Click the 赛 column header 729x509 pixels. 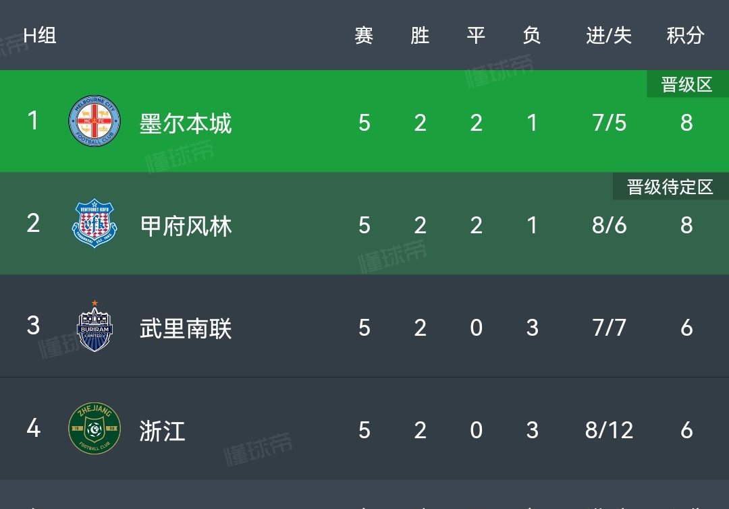364,36
